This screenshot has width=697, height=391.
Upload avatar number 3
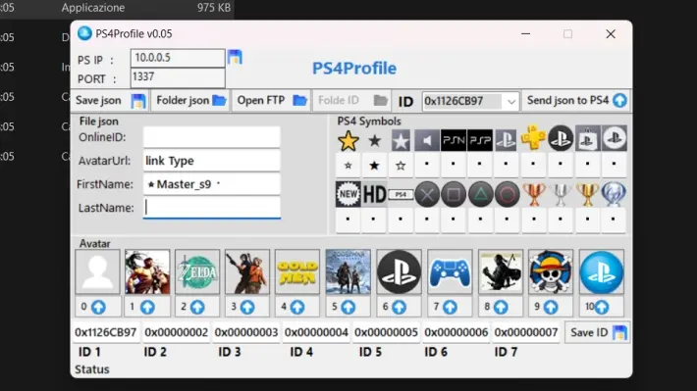tap(247, 307)
